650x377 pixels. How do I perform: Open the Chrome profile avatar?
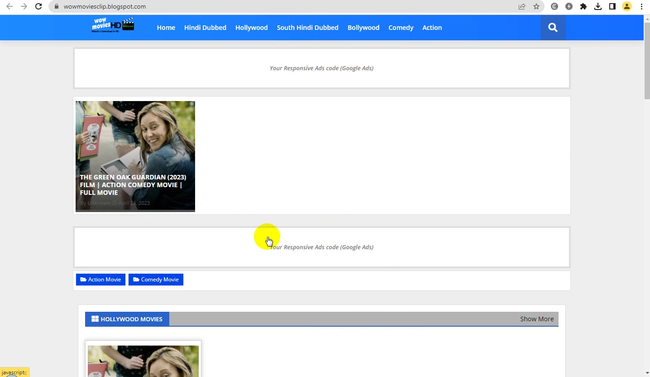click(x=627, y=6)
